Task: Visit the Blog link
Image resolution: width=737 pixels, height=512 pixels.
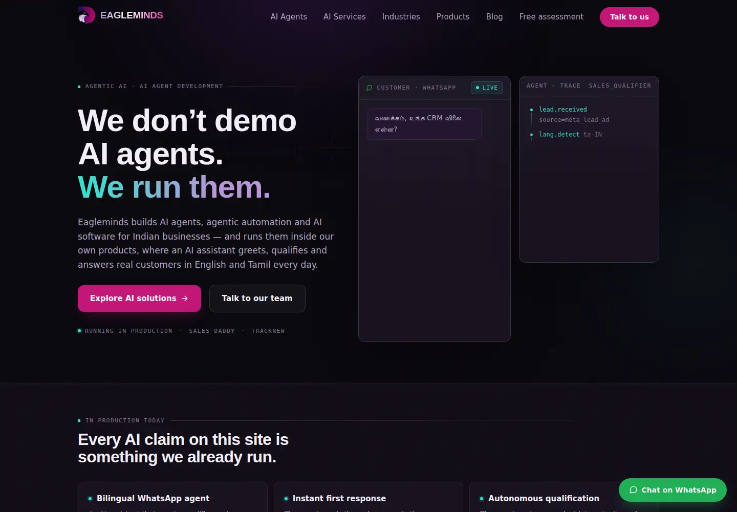Action: [x=494, y=17]
